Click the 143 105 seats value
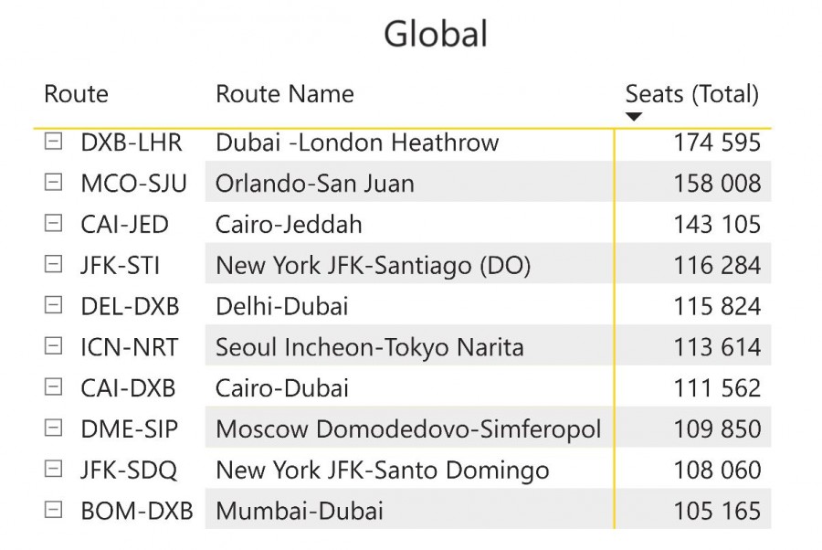822x550 pixels. pos(717,225)
